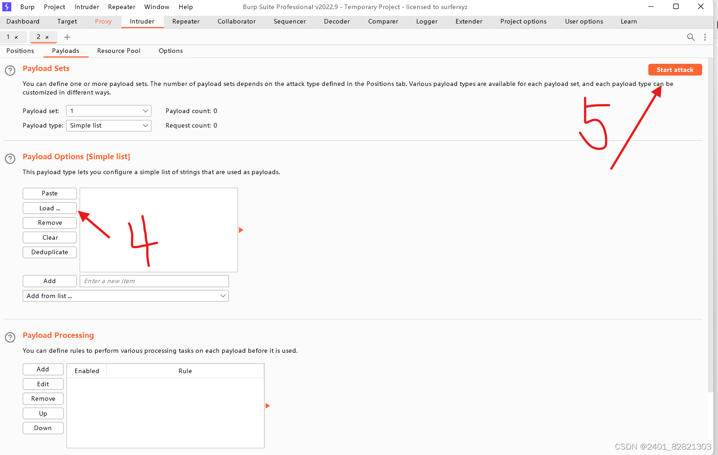Select Intruder attack tab 2
The height and width of the screenshot is (455, 718).
(x=39, y=37)
